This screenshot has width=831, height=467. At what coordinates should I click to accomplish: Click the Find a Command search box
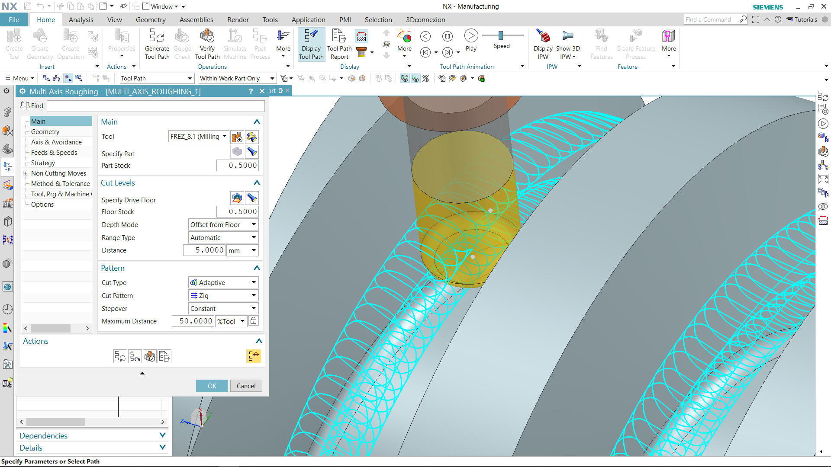click(711, 19)
